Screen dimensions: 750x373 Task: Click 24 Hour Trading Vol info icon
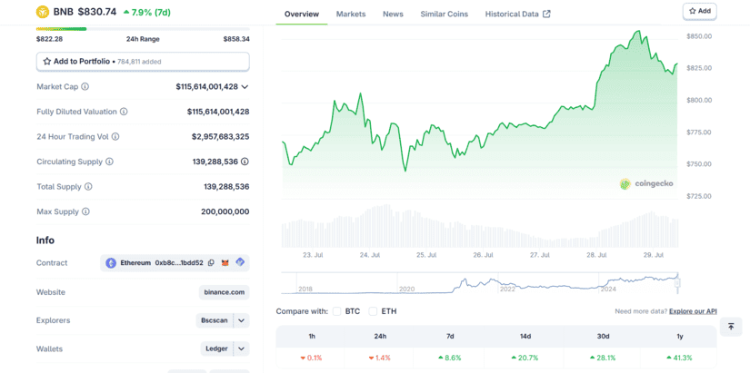[x=115, y=137]
